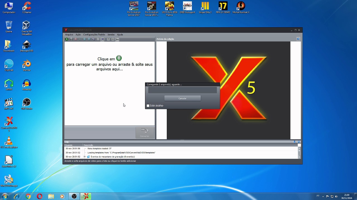Image resolution: width=357 pixels, height=200 pixels.
Task: Open the ClipGrab desktop shortcut
Action: (9, 66)
